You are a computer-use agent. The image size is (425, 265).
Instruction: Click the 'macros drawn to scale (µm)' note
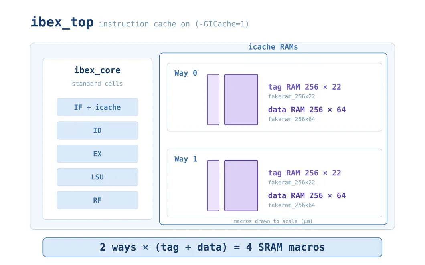[x=273, y=221]
